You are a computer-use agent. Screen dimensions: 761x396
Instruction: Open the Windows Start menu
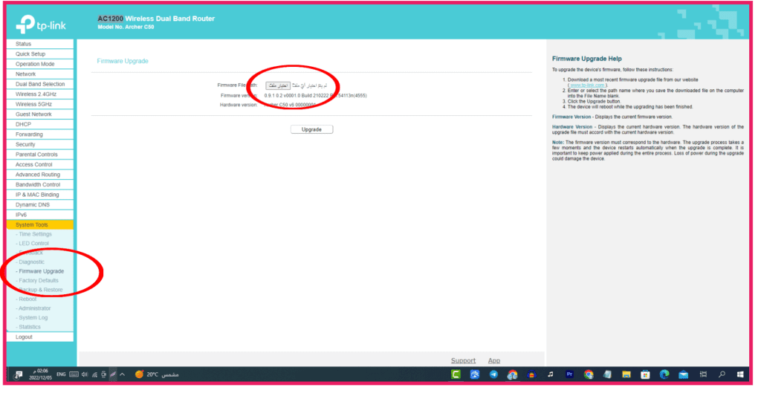click(x=741, y=374)
